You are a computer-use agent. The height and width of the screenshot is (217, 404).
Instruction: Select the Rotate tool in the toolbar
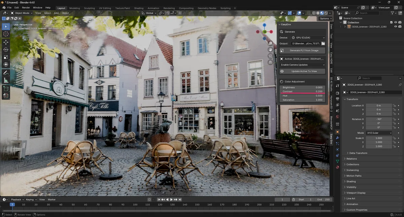click(6, 49)
